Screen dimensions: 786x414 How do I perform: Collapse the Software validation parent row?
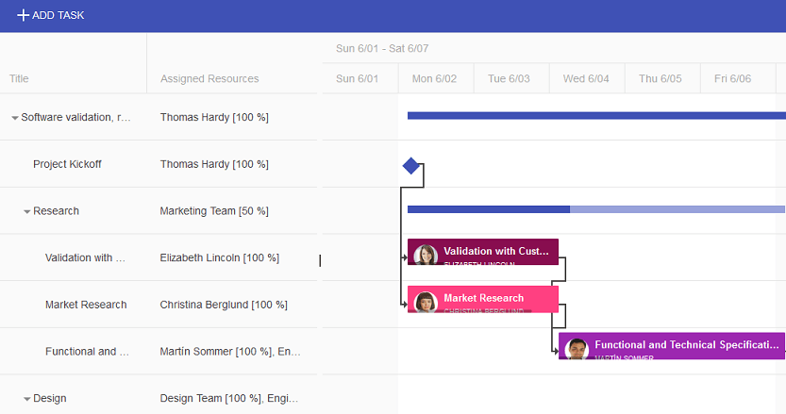pyautogui.click(x=15, y=118)
